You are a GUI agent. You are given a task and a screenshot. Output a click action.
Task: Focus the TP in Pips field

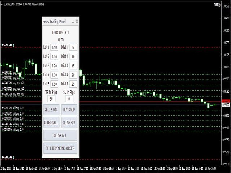pos(51,99)
